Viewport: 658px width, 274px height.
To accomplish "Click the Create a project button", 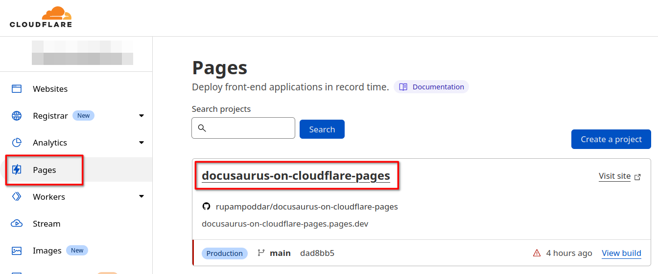I will point(611,139).
